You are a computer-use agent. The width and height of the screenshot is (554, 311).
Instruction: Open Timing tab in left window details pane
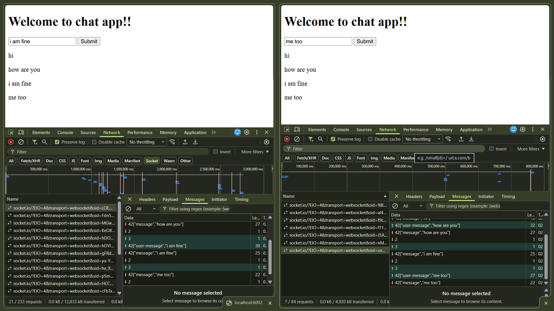241,200
